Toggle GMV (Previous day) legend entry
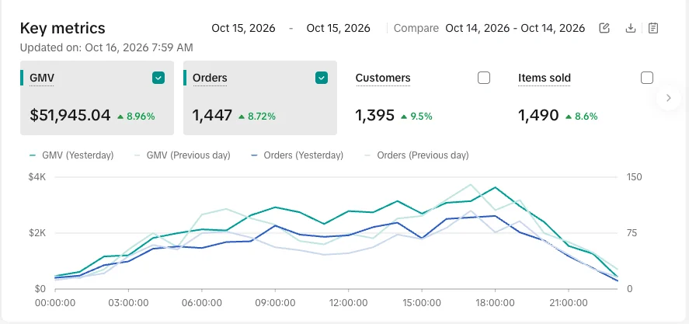 [183, 155]
